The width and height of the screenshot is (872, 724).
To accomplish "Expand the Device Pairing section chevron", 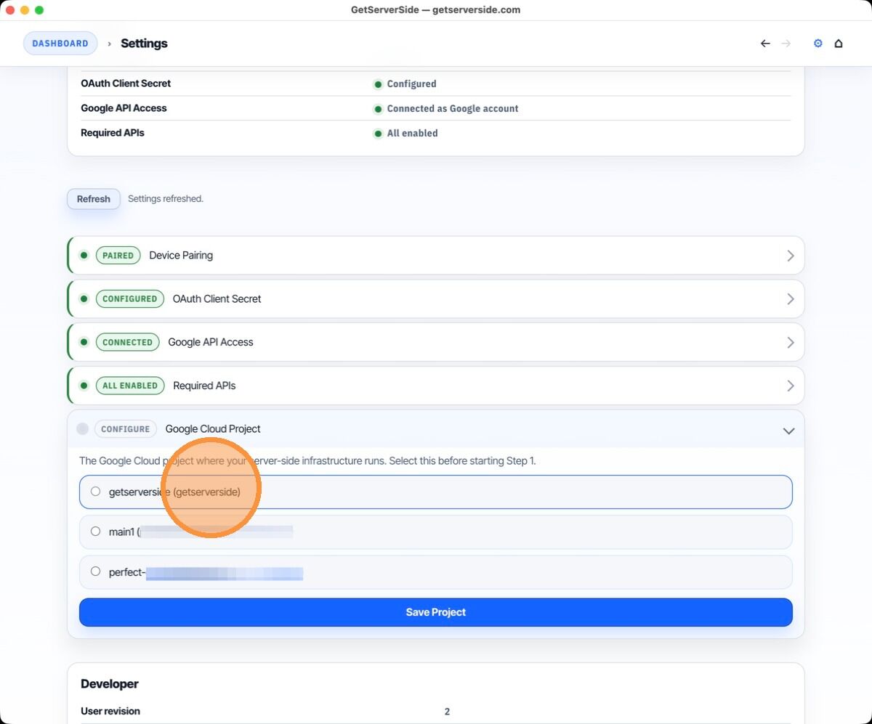I will 790,256.
